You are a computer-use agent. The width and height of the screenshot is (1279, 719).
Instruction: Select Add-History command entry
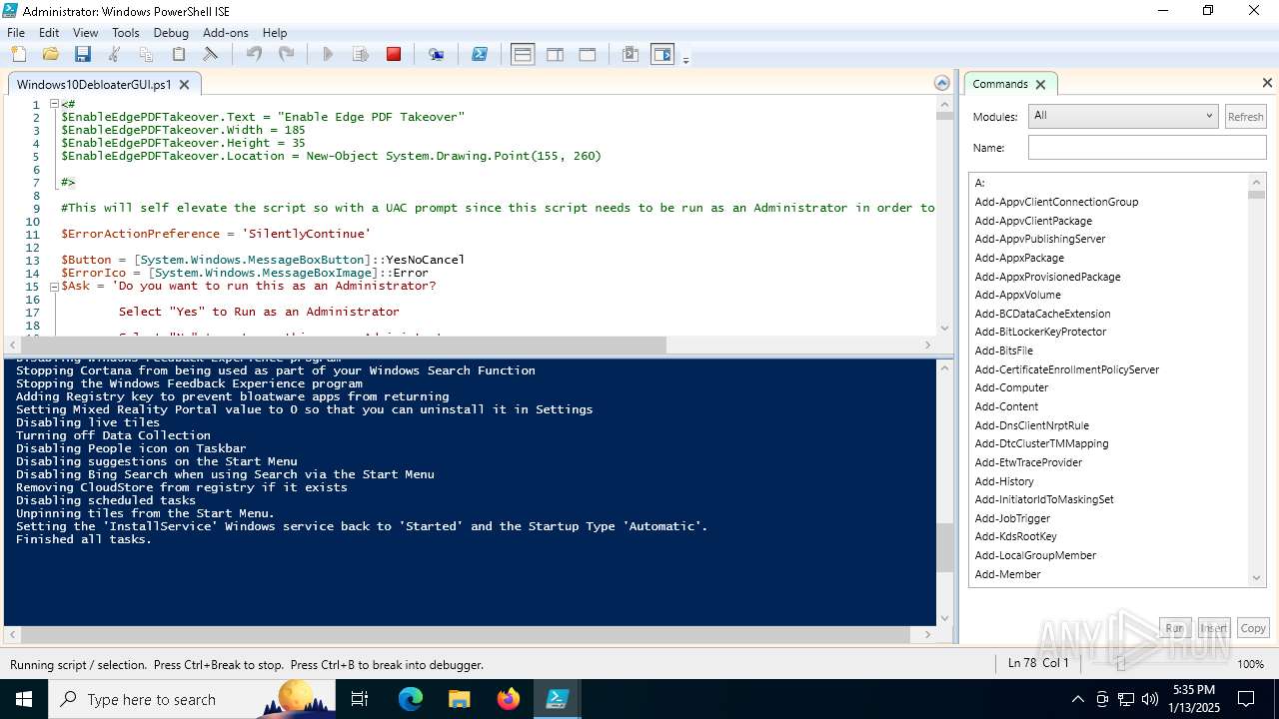(1004, 481)
